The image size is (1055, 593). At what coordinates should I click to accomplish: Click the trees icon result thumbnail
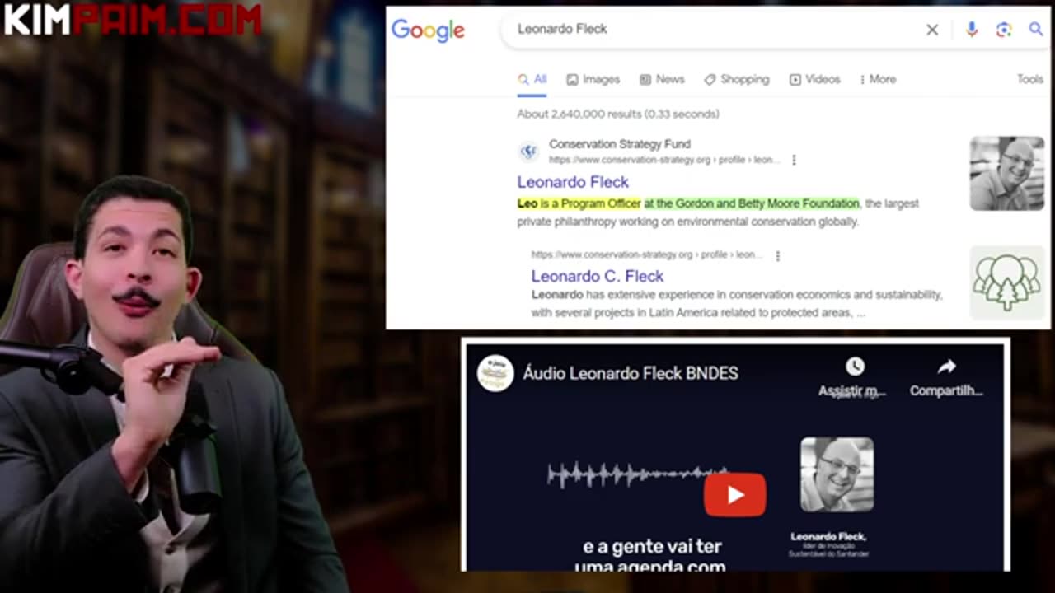(1006, 282)
